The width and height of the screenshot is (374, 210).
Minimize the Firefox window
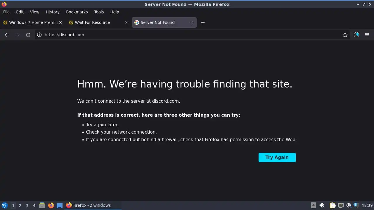coord(358,4)
